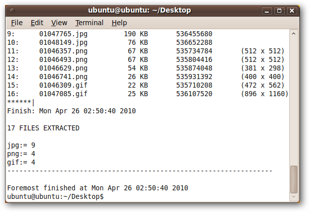Click the (896 x 1160) dimensions text
Screen dimensions: 309x212
pyautogui.click(x=265, y=94)
